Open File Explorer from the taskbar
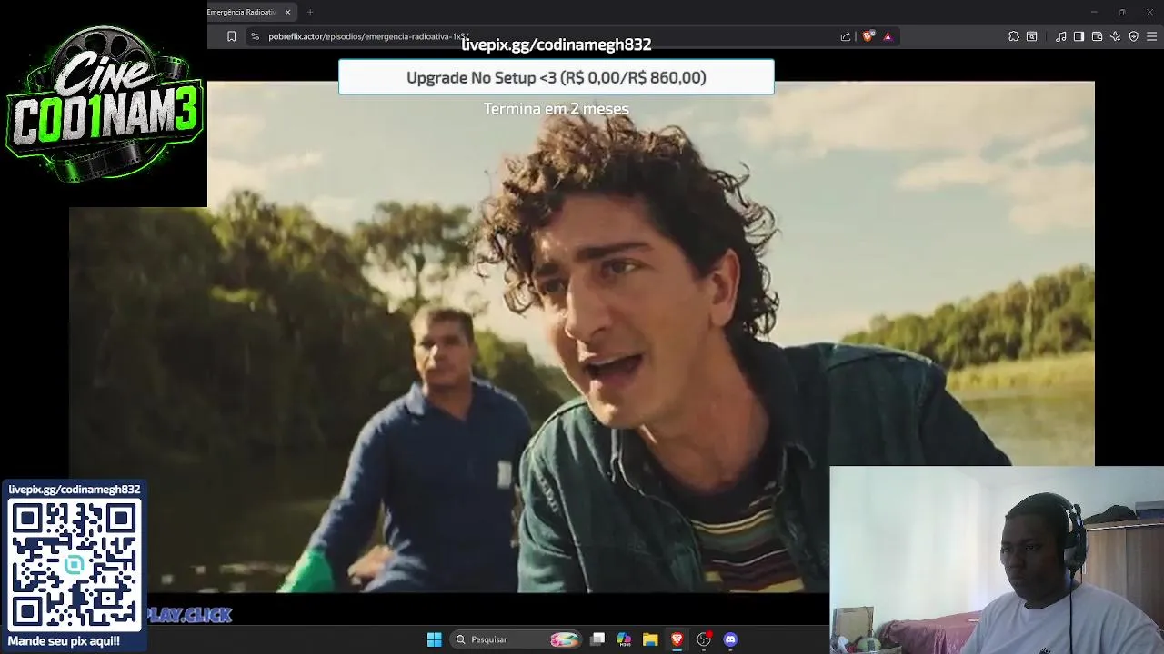This screenshot has width=1164, height=654. 650,639
